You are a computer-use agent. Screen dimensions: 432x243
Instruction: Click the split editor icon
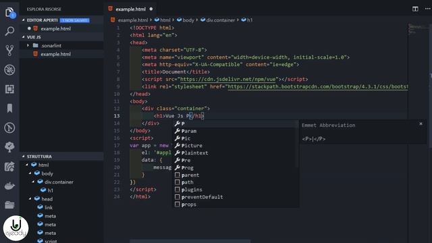coord(415,9)
